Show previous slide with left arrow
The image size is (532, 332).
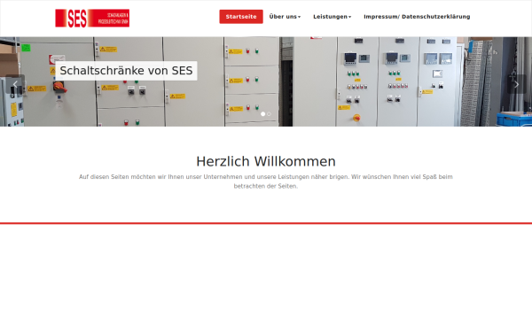tap(15, 84)
